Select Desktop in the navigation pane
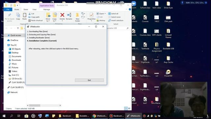 pos(14,53)
